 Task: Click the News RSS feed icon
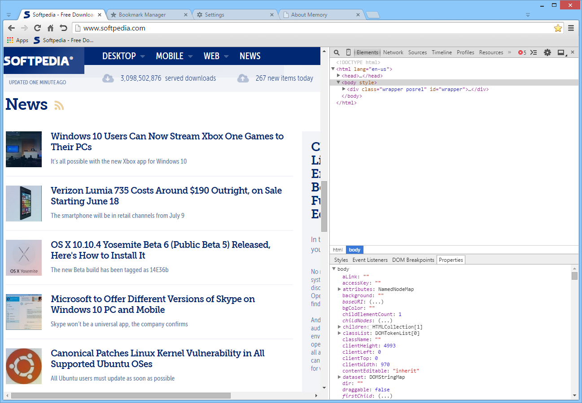(x=59, y=105)
